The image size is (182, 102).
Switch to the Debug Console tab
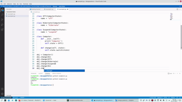point(57,73)
